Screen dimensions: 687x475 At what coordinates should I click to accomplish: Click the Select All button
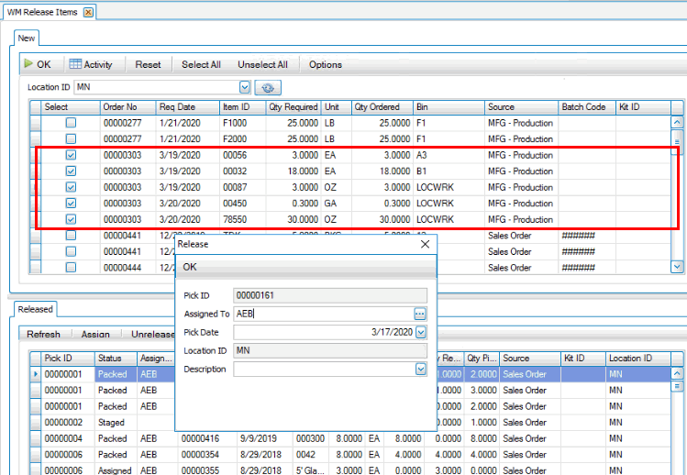click(201, 64)
